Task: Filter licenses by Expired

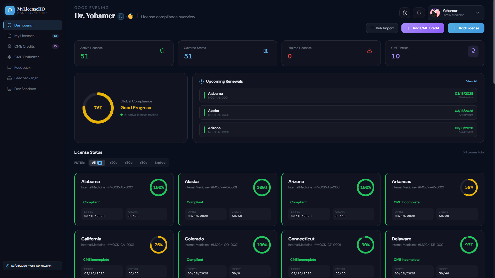Action: click(160, 163)
